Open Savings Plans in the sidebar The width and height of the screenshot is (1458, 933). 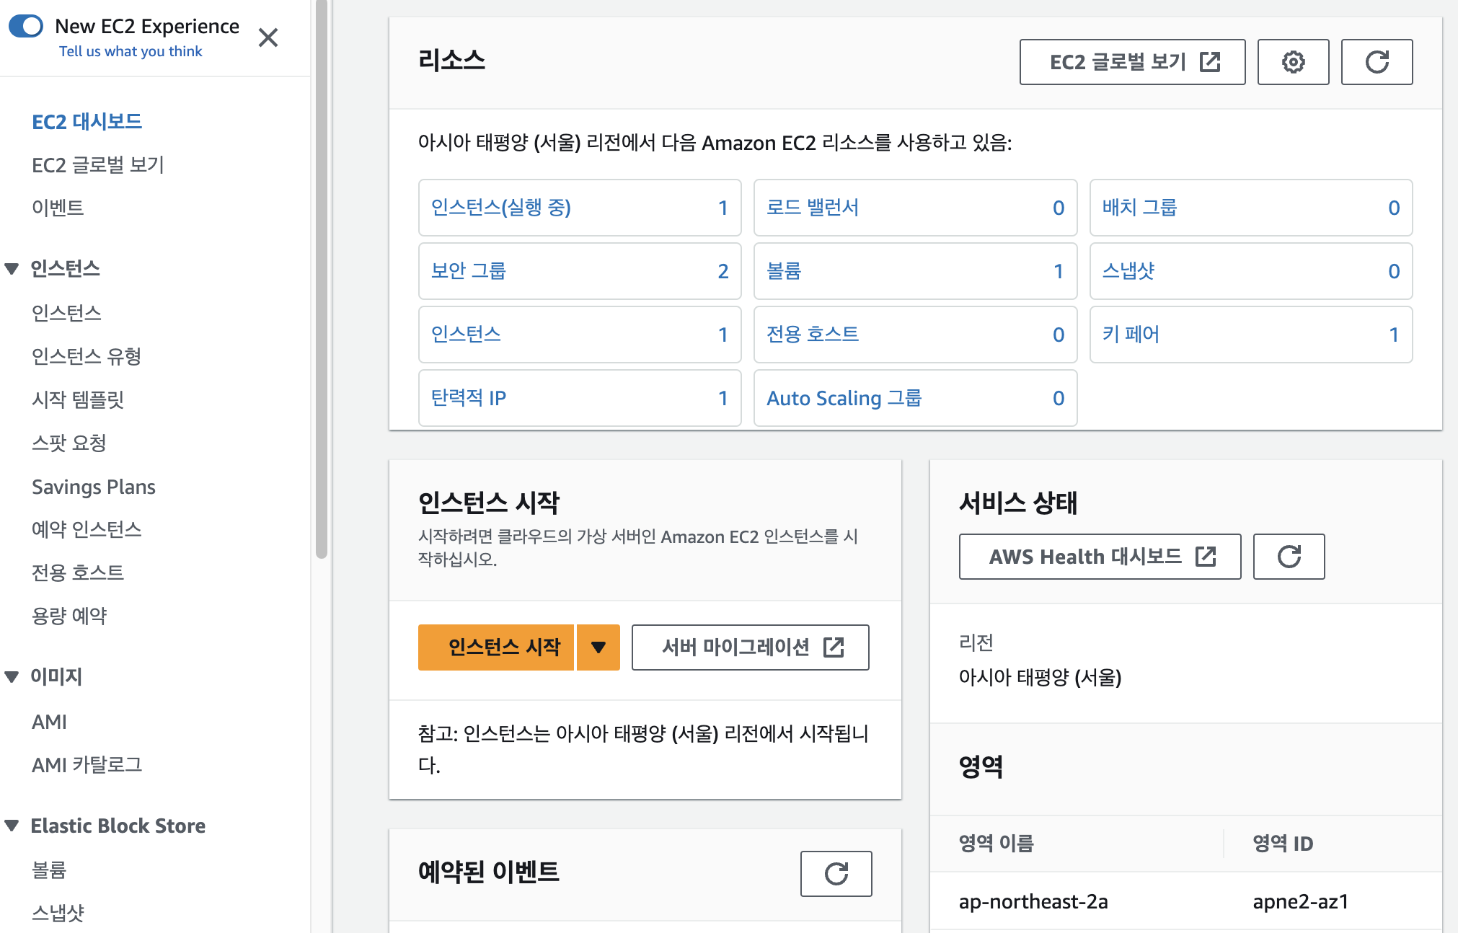coord(94,487)
